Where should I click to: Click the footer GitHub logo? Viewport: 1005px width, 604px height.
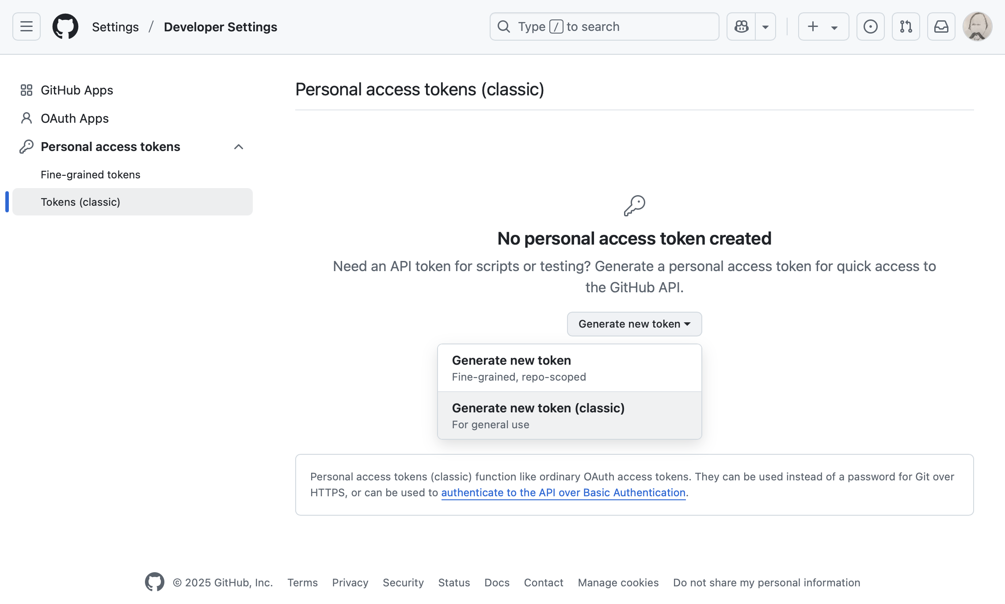coord(155,582)
